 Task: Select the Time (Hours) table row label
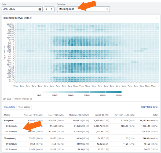(10, 138)
